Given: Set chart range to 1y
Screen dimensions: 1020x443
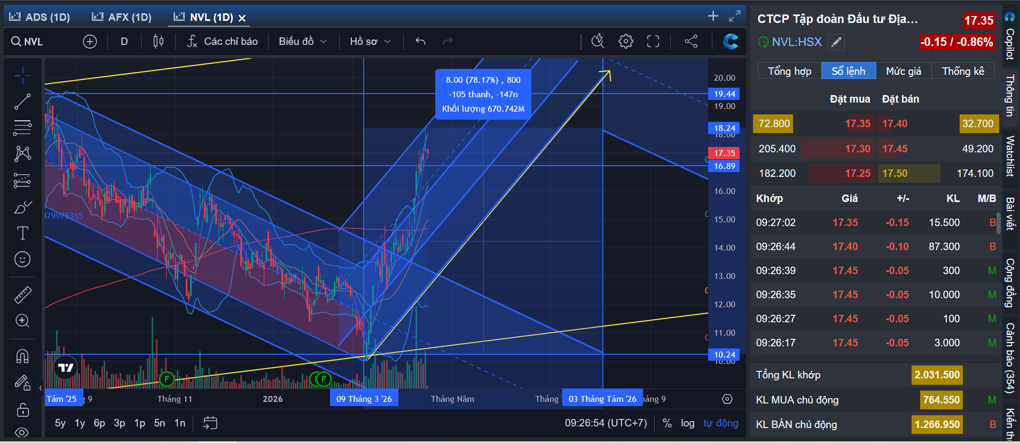Looking at the screenshot, I should 80,423.
